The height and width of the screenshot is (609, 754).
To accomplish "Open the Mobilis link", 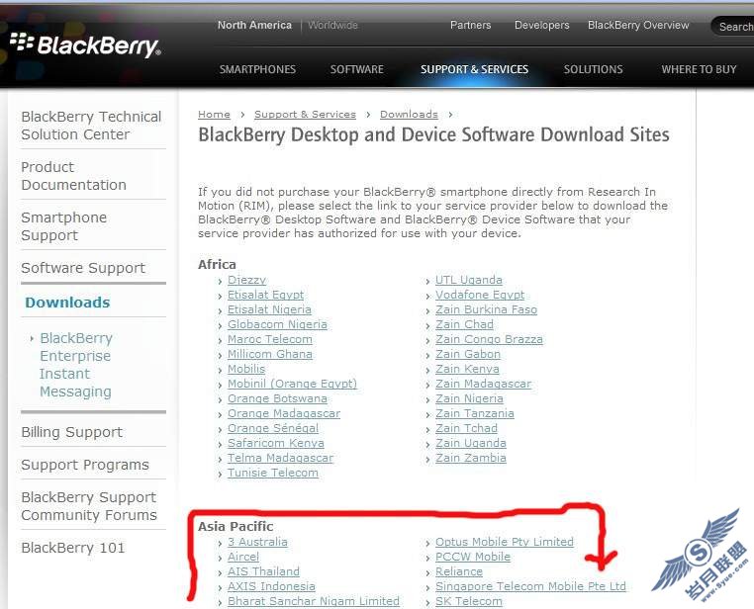I will point(246,369).
